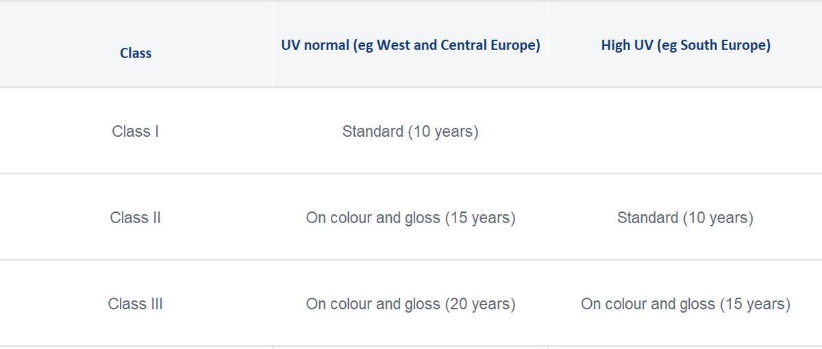Select Class III High UV (15 years) cell
This screenshot has width=822, height=349.
click(x=685, y=304)
